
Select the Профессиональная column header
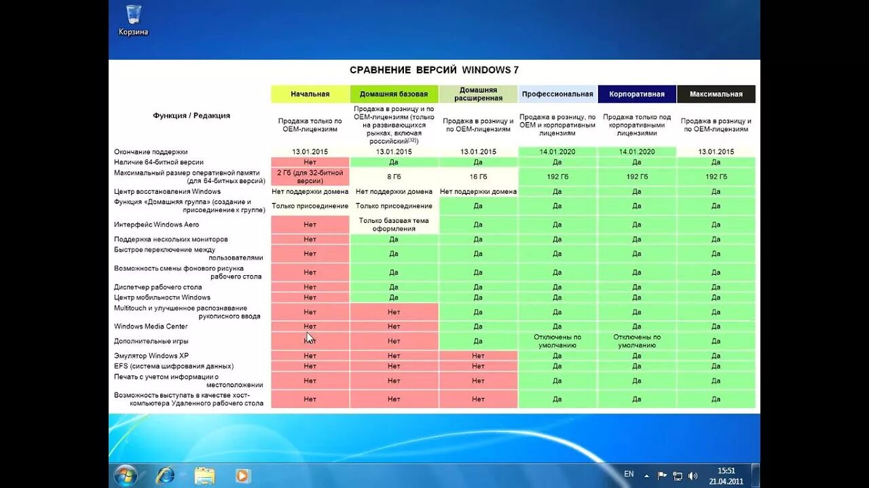pos(557,94)
